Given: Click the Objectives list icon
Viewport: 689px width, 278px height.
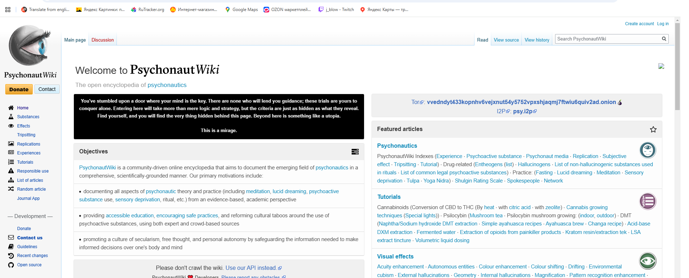Looking at the screenshot, I should 355,152.
